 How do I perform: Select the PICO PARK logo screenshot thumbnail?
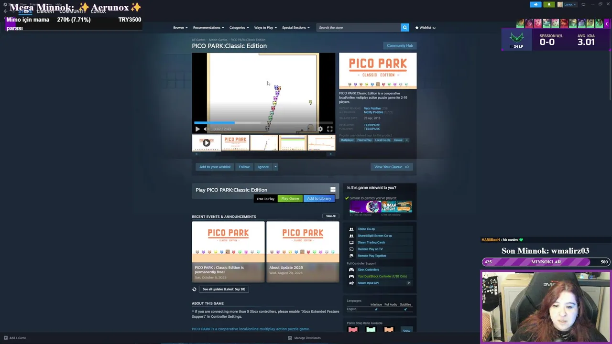235,143
